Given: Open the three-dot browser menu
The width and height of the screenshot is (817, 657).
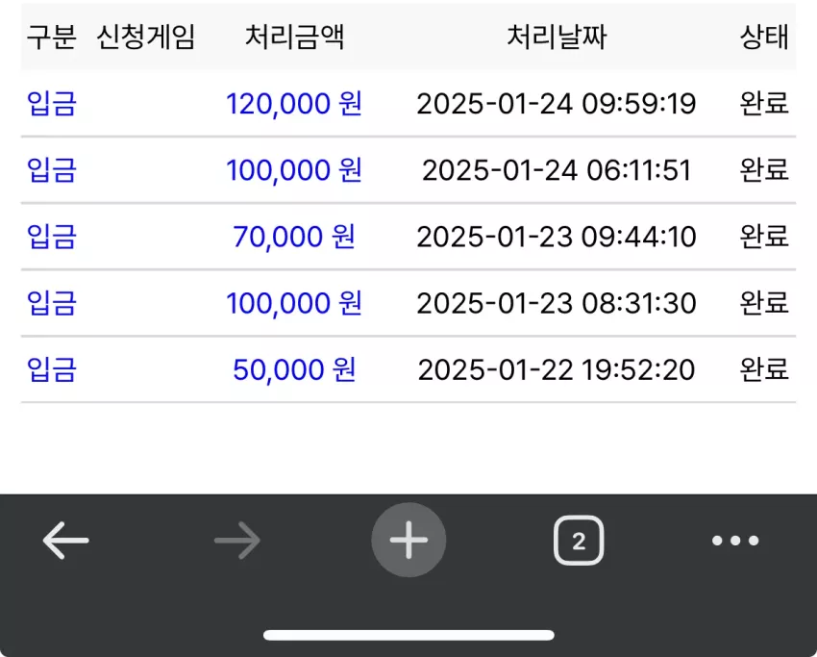Looking at the screenshot, I should (x=735, y=541).
